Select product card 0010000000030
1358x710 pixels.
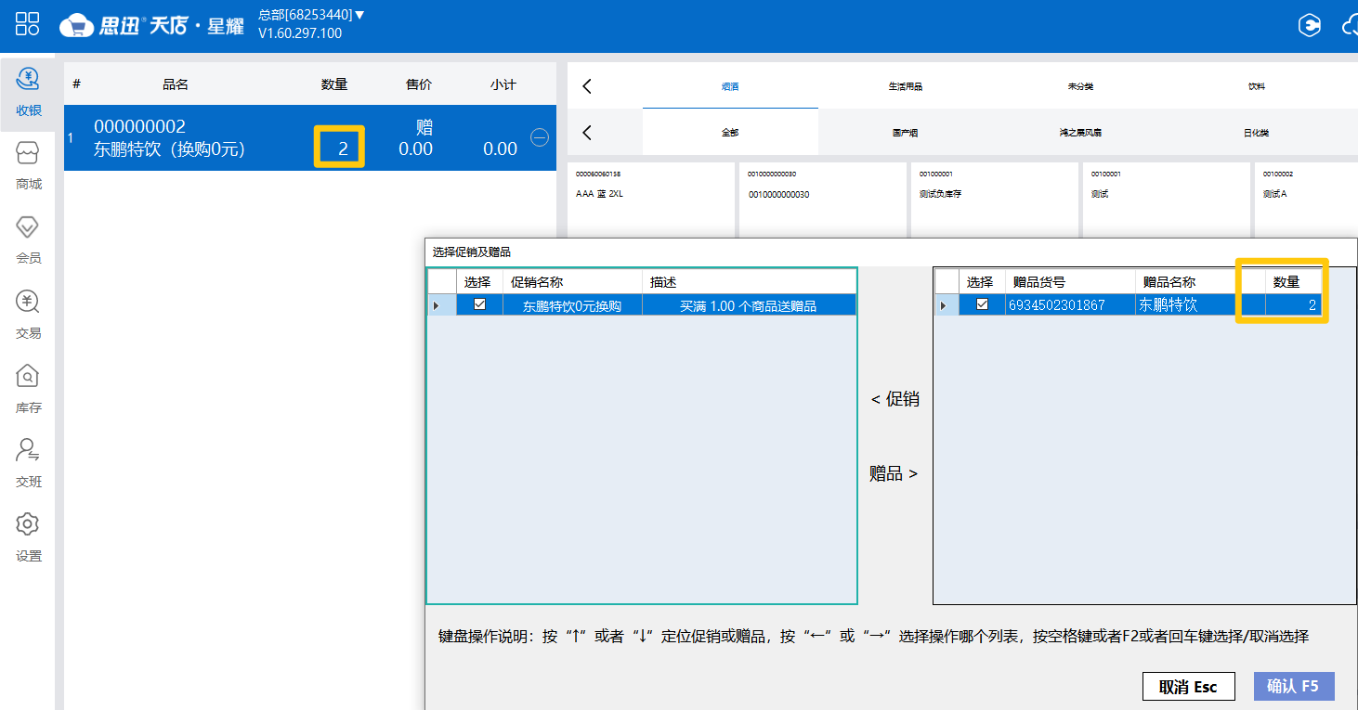click(822, 200)
